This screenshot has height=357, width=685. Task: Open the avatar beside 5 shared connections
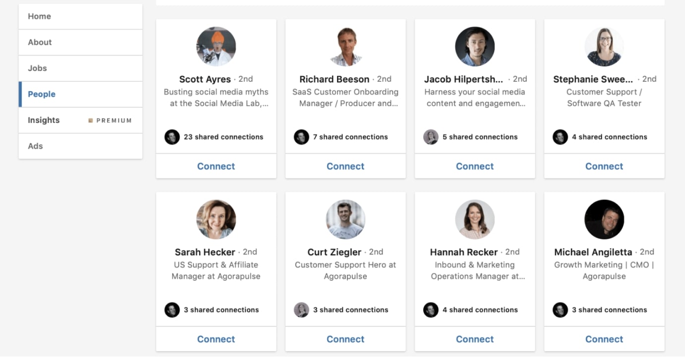pos(431,137)
